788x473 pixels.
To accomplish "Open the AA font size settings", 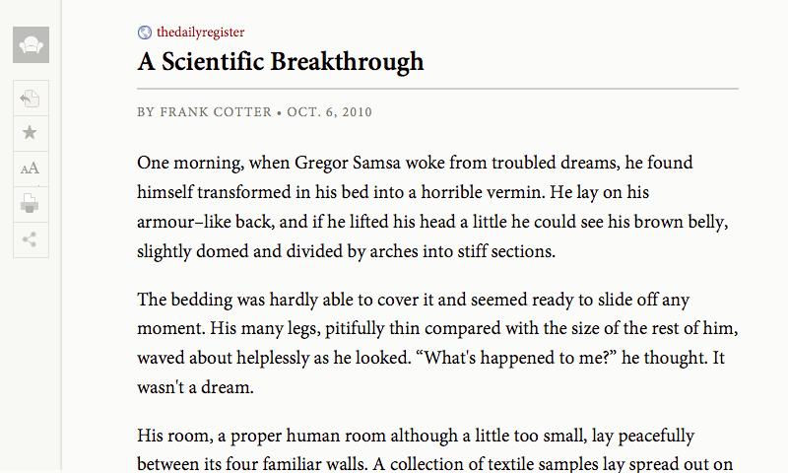I will (x=31, y=169).
